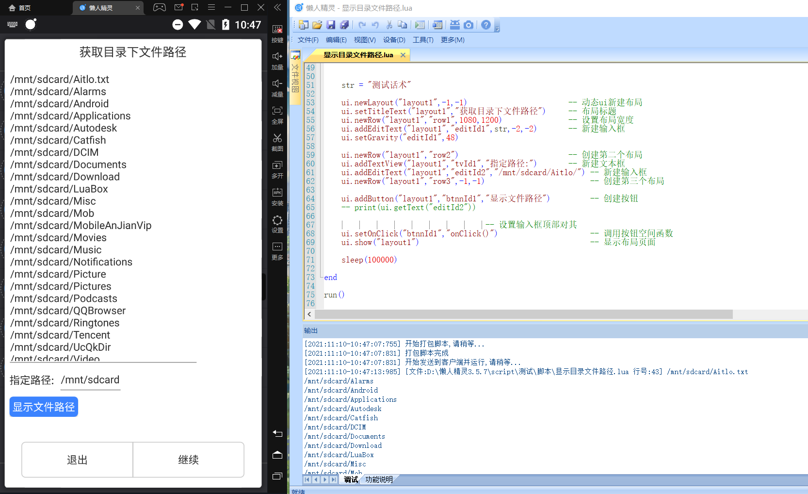808x494 pixels.
Task: Click the 退出 button in the dialog
Action: click(x=77, y=460)
